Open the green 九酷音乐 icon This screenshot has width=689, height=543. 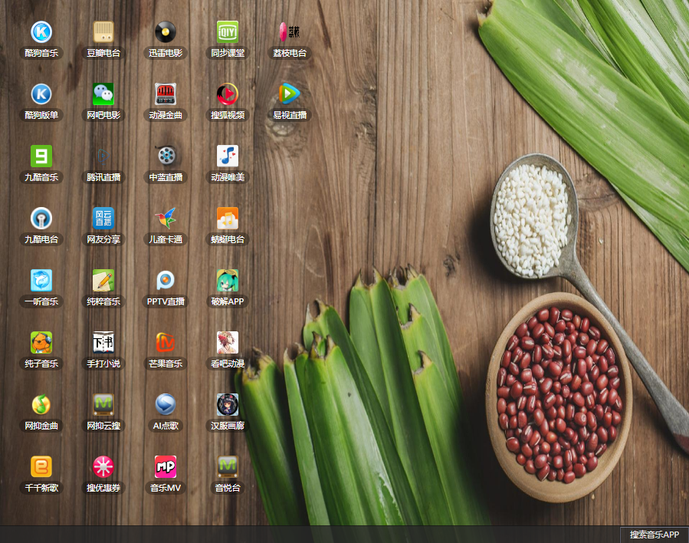pyautogui.click(x=41, y=156)
